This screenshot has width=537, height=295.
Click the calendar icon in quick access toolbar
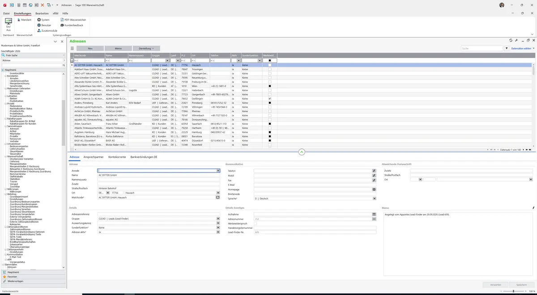(24, 5)
